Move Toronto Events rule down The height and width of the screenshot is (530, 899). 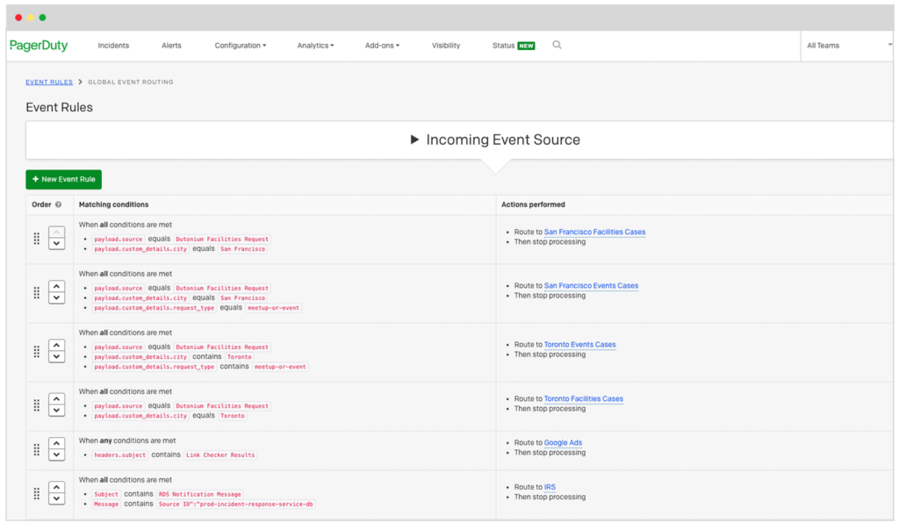56,356
